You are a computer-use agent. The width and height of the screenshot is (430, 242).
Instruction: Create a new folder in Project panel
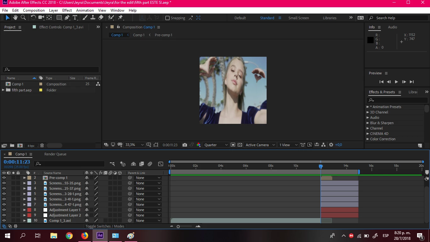click(x=12, y=146)
